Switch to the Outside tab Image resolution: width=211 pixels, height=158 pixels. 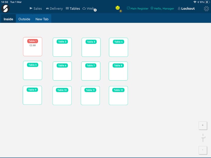pos(24,19)
